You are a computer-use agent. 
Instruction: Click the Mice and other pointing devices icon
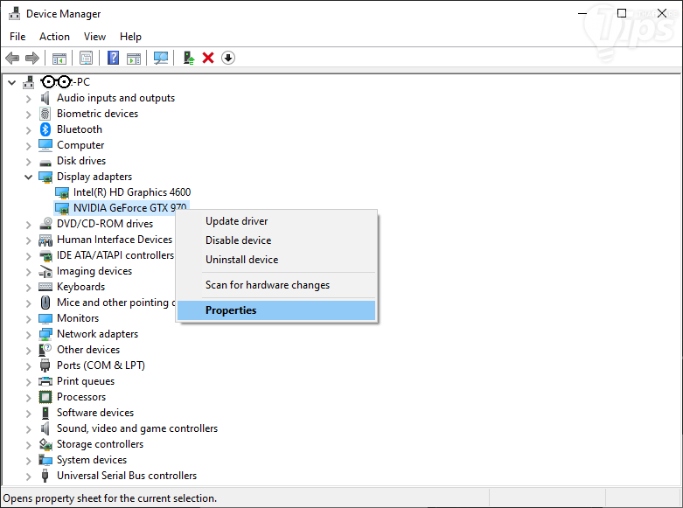pyautogui.click(x=45, y=303)
